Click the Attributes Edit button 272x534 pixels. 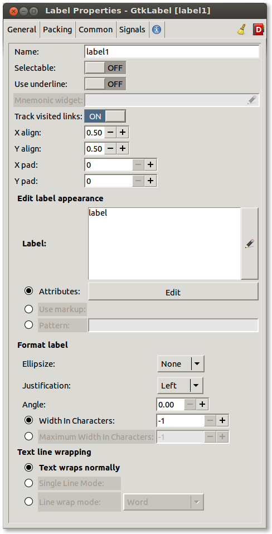click(173, 292)
